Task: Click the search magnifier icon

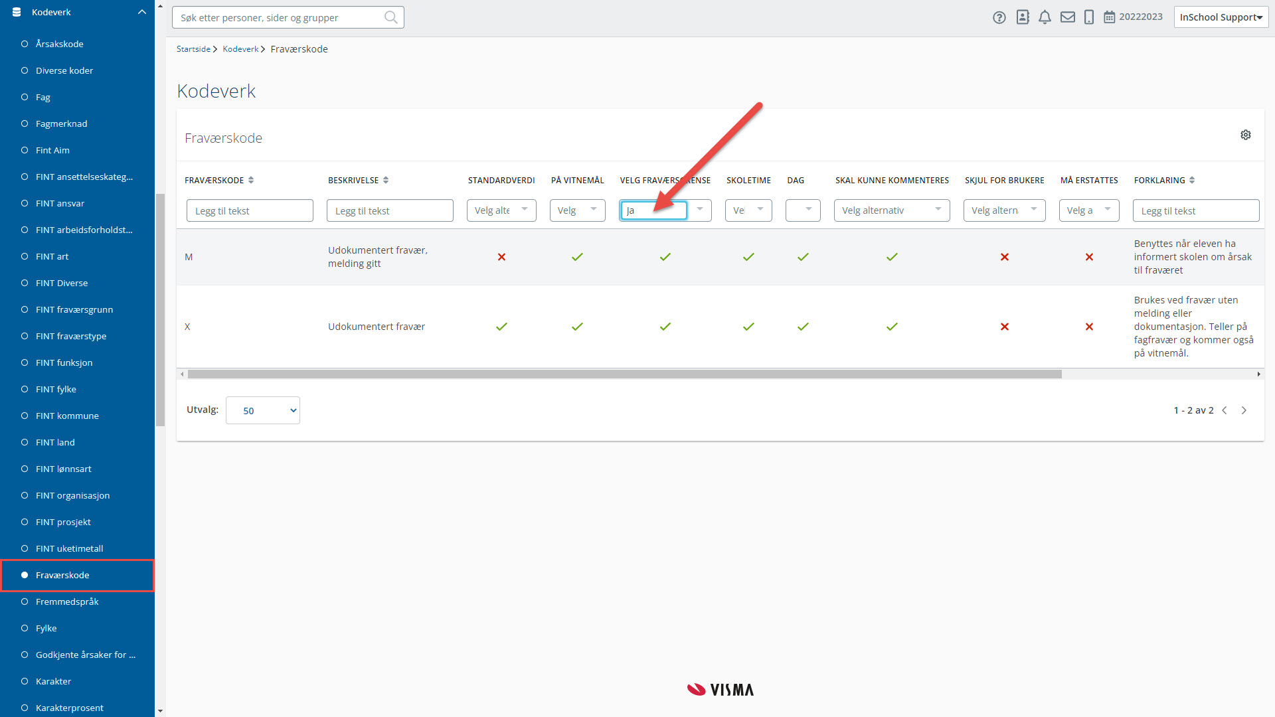Action: 391,17
